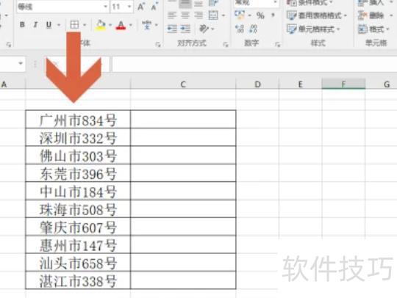This screenshot has height=298, width=397.
Task: Apply comma style
Action: (x=273, y=15)
